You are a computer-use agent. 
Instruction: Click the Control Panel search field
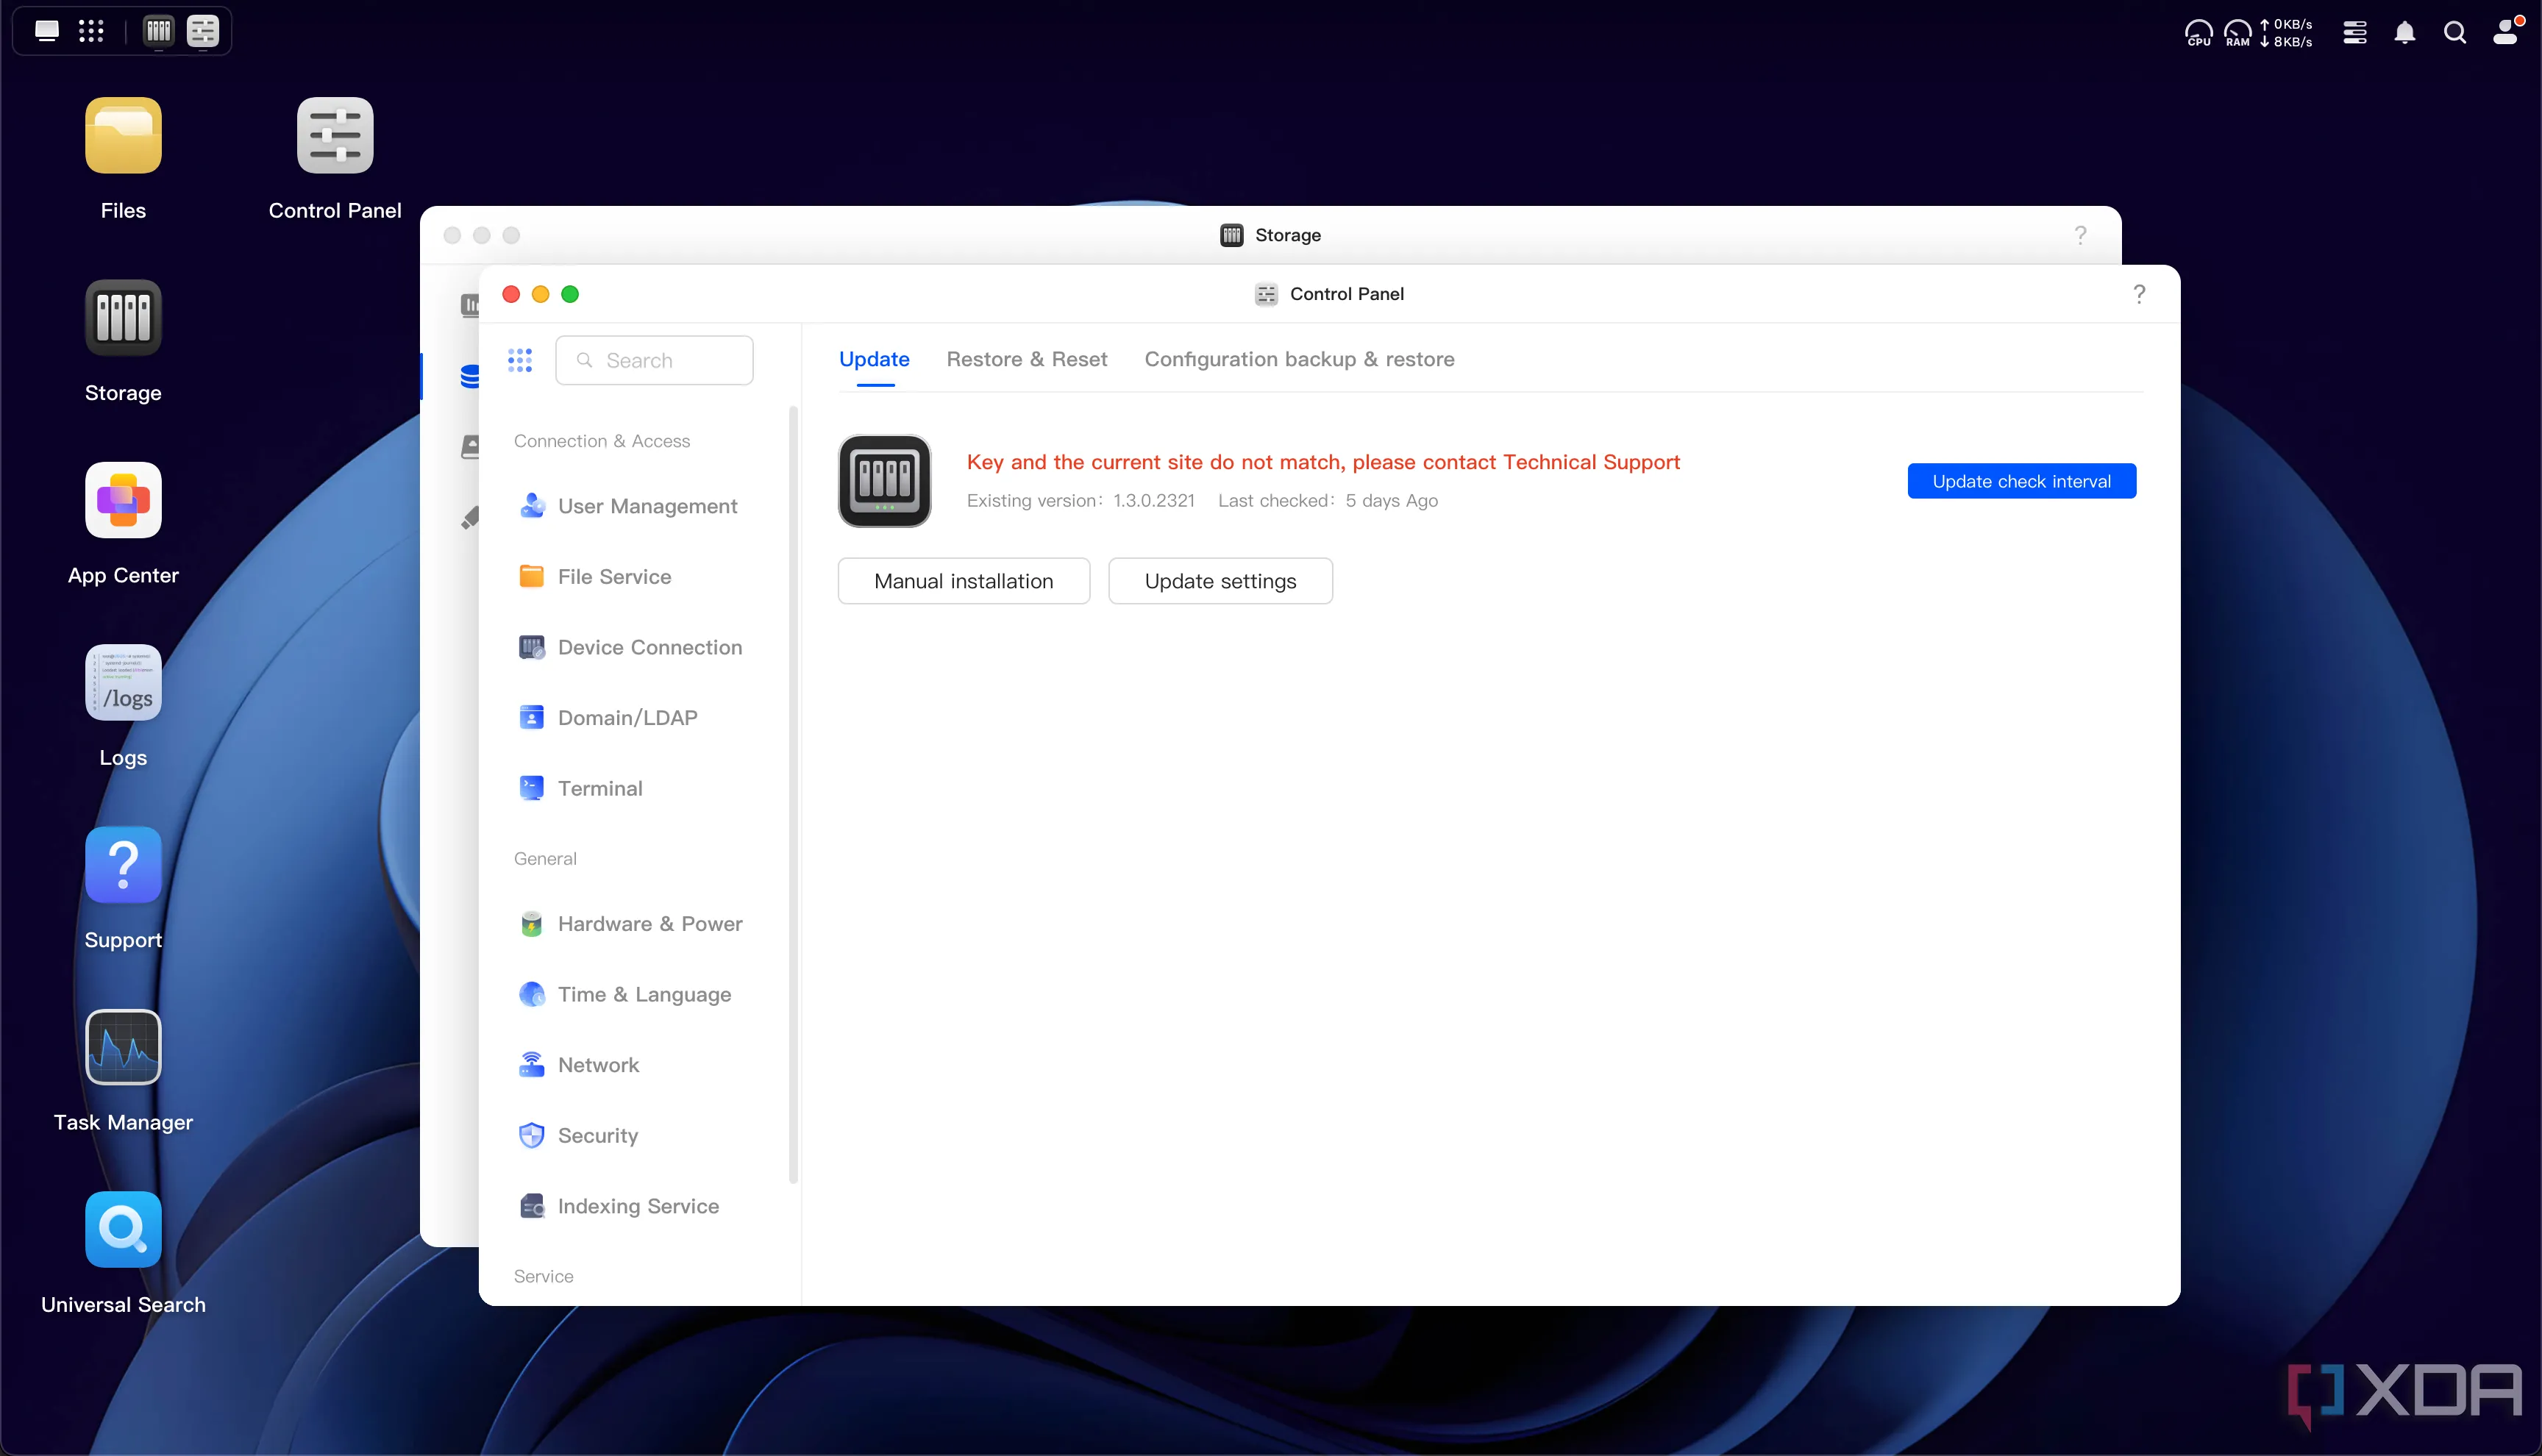[654, 360]
